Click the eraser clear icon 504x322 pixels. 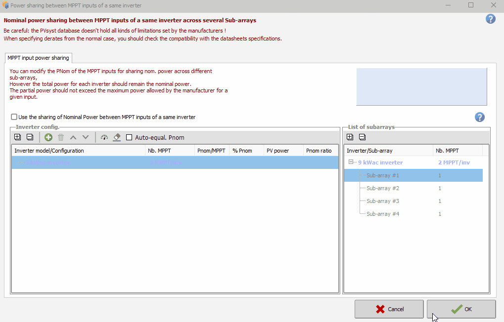click(x=117, y=137)
